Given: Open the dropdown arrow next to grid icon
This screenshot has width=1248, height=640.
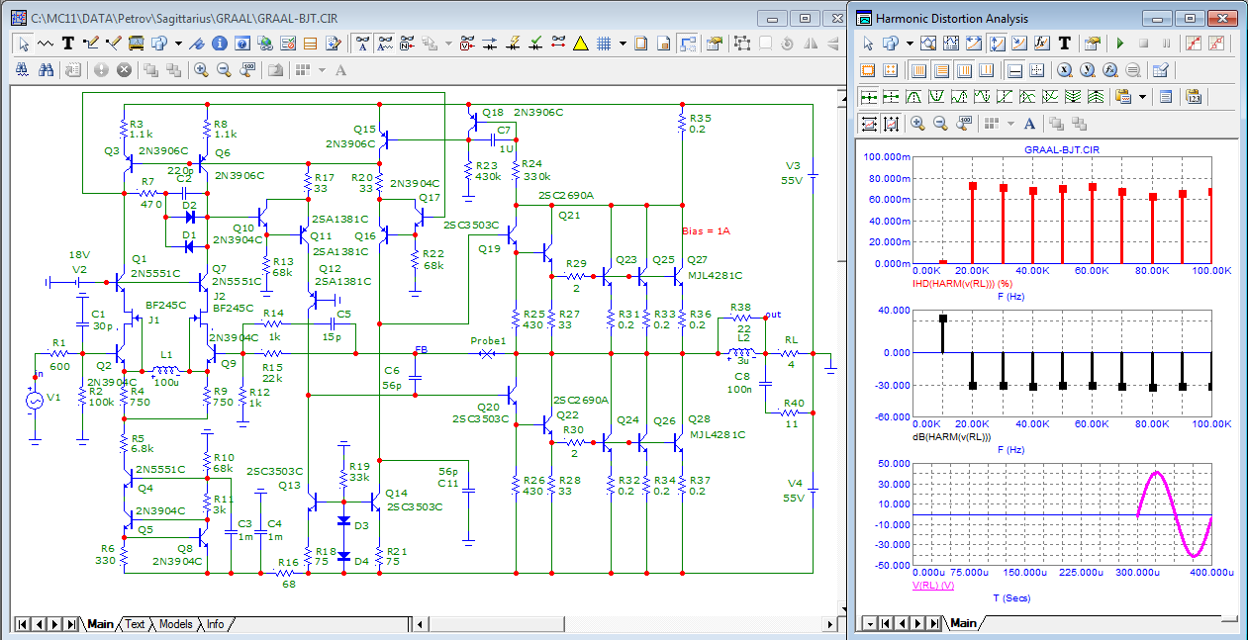Looking at the screenshot, I should tap(623, 44).
